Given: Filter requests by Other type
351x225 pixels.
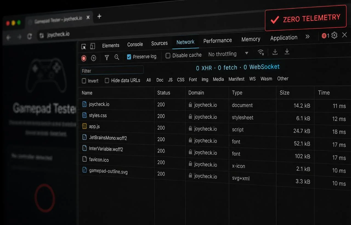Looking at the screenshot, I should tap(283, 78).
